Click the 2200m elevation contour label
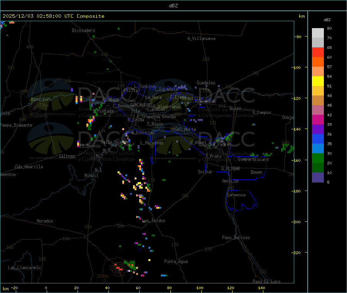Screen dimensions: 347x293 tap(103, 276)
